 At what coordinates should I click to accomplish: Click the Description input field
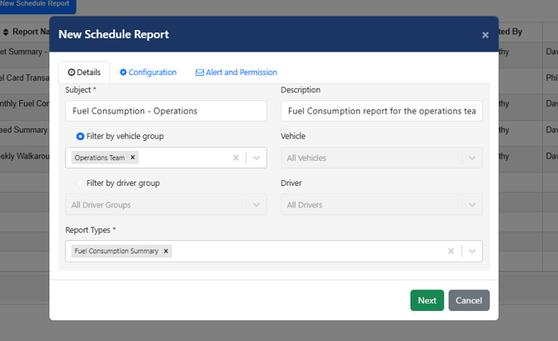point(381,111)
